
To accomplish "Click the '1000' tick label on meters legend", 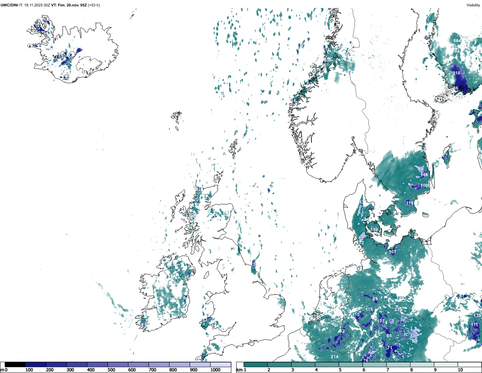I will point(215,370).
